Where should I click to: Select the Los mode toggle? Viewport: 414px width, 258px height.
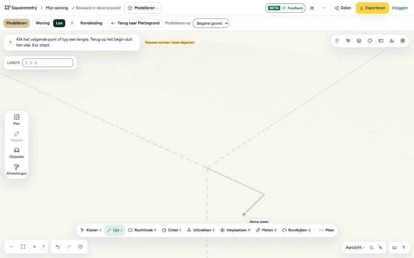coord(59,23)
